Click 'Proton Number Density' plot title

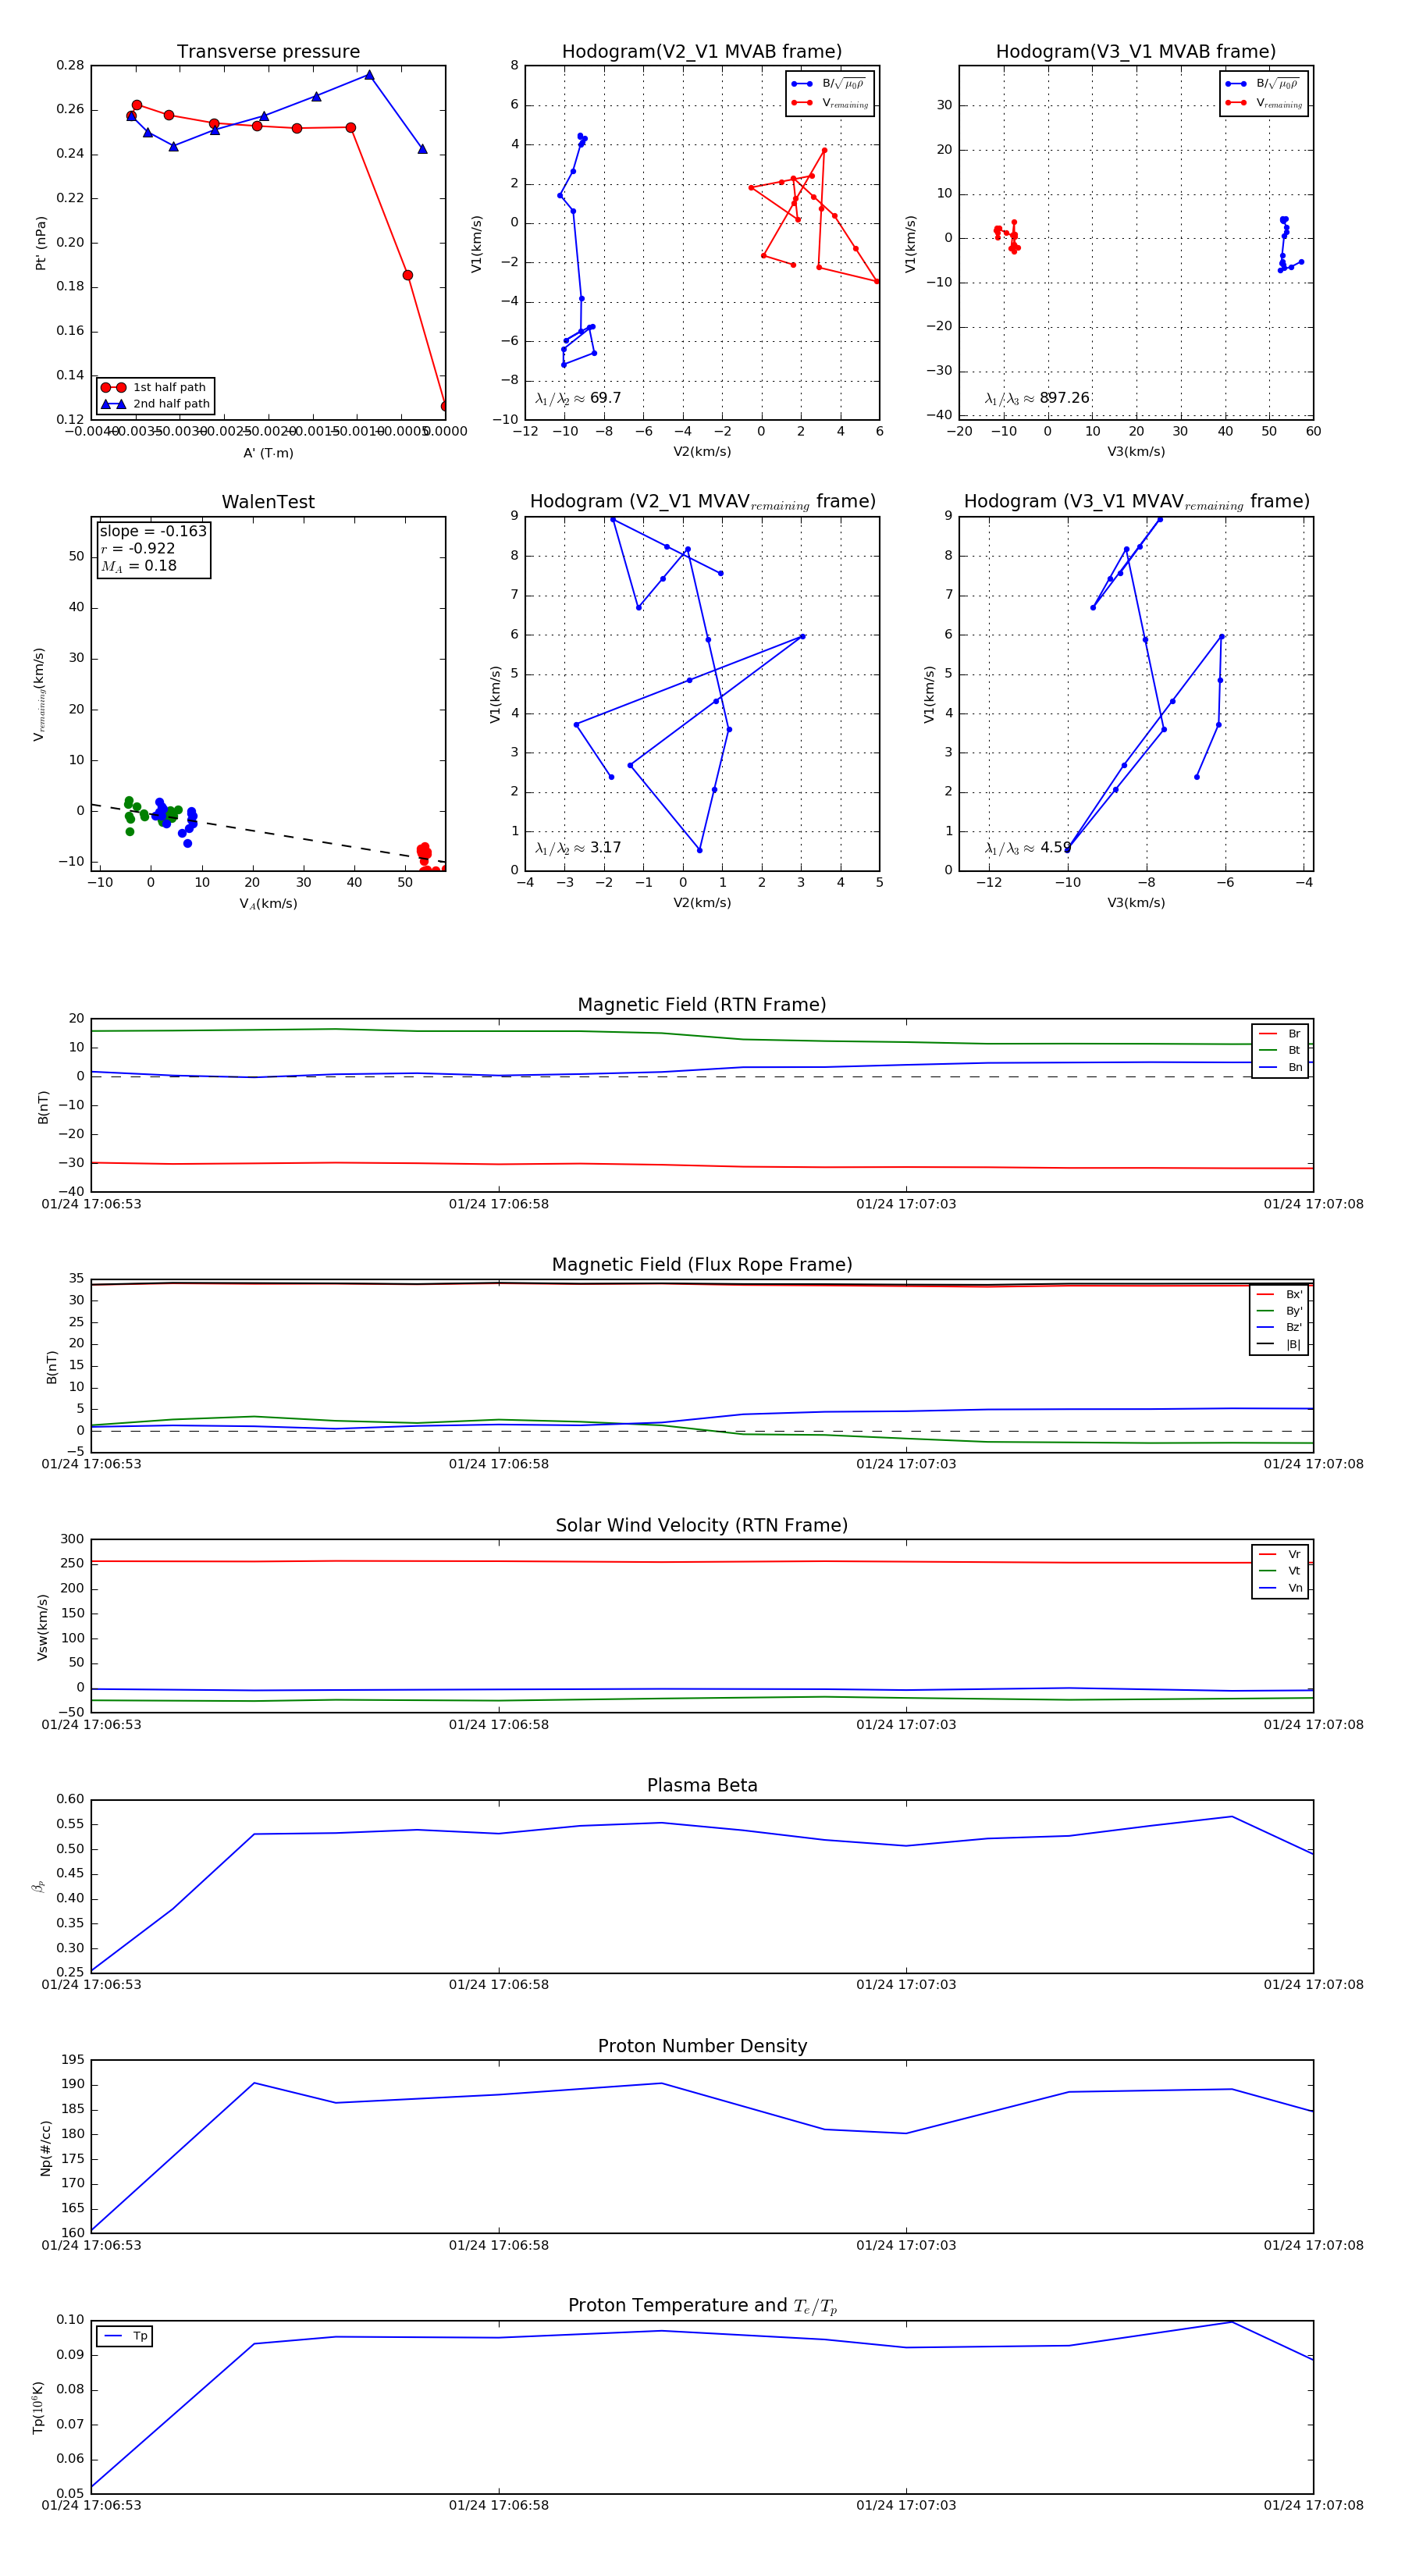[702, 2046]
